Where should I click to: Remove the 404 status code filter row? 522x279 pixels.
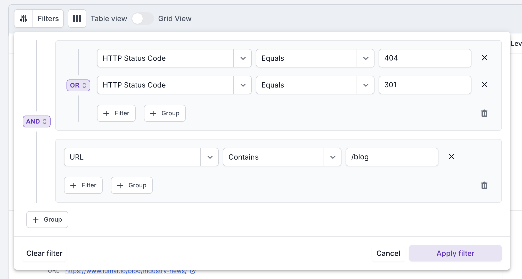coord(485,58)
